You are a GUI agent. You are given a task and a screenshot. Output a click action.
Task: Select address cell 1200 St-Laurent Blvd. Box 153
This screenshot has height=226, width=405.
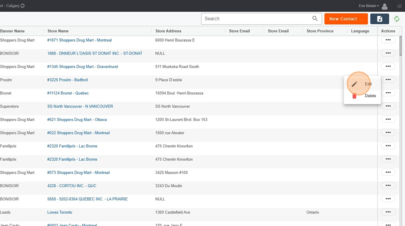pyautogui.click(x=181, y=120)
